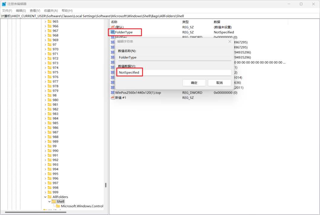Select the (默认) value name
320x215 pixels.
click(119, 27)
